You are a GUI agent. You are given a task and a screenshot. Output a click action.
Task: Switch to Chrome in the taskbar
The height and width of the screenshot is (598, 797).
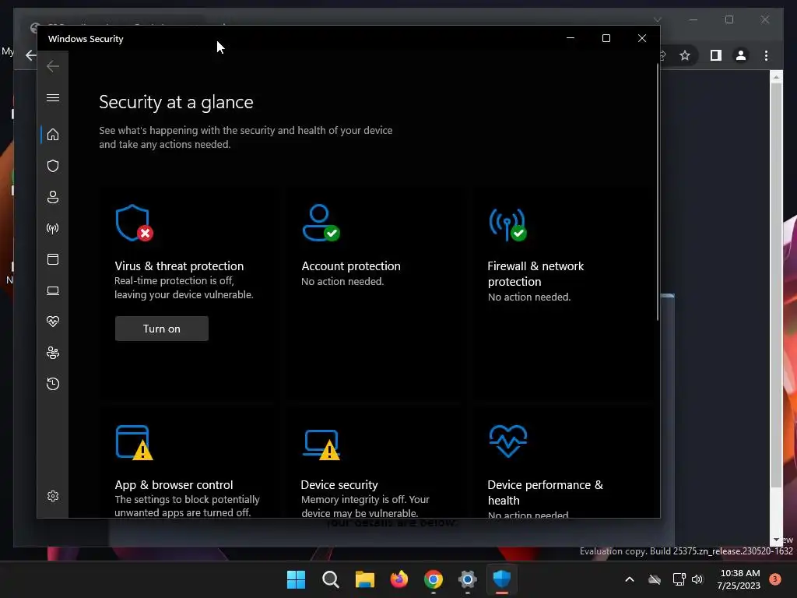[433, 579]
